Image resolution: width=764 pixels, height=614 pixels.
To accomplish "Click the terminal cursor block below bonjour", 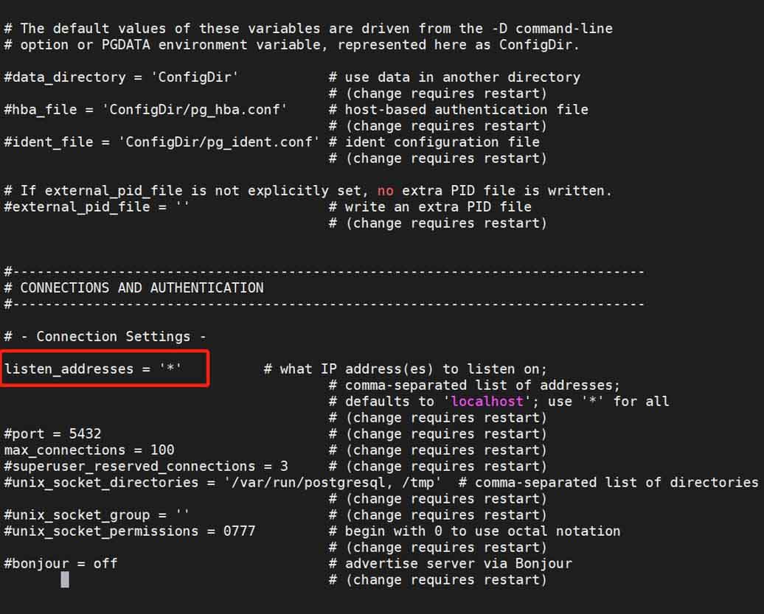I will [65, 580].
